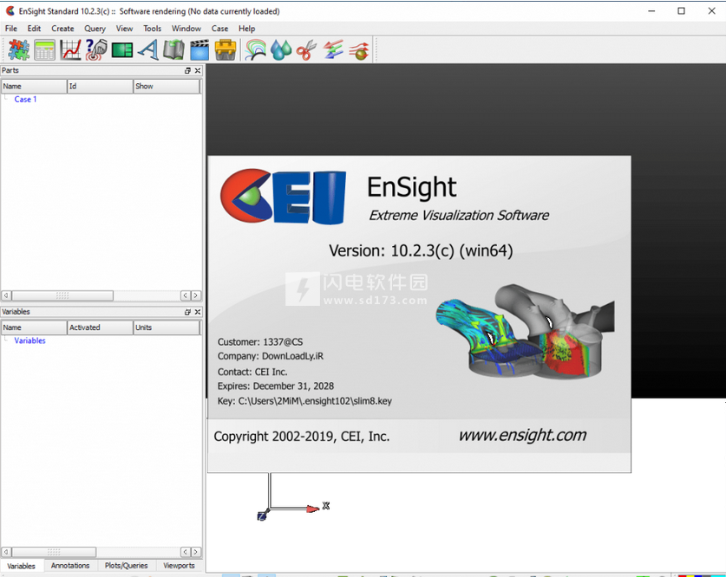
Task: Open the View menu
Action: tap(124, 29)
